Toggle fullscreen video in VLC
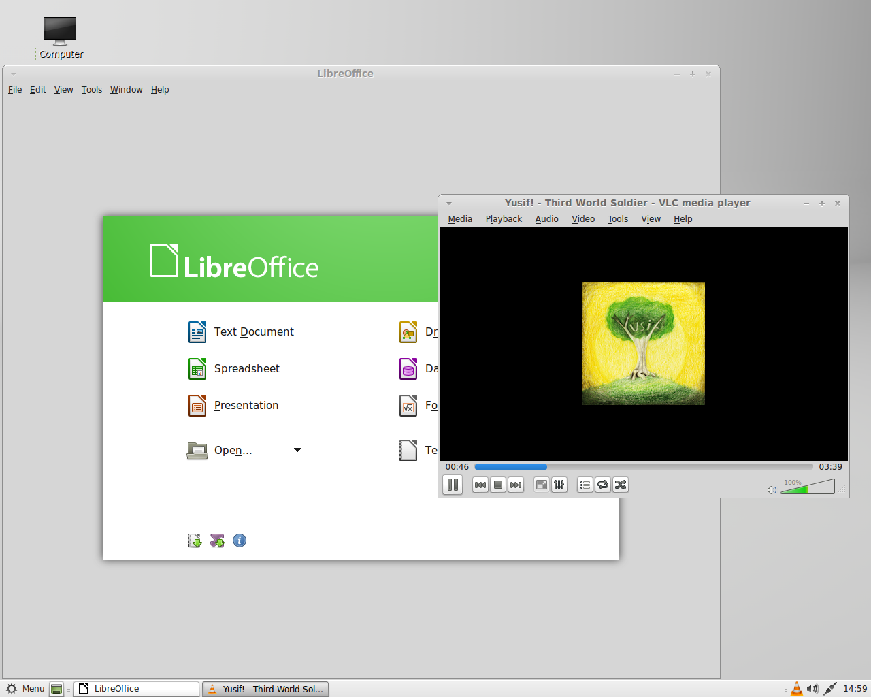This screenshot has width=871, height=697. click(x=542, y=485)
